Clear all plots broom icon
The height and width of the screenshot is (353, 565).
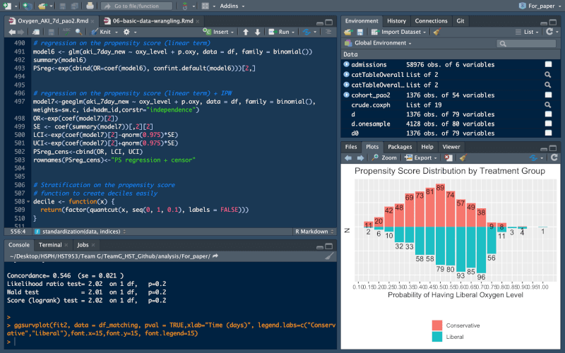(463, 157)
